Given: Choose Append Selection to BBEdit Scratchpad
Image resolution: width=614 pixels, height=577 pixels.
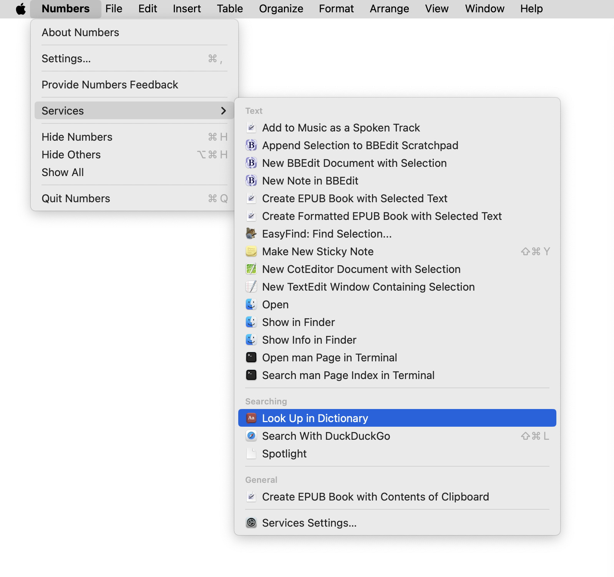Looking at the screenshot, I should 397,145.
